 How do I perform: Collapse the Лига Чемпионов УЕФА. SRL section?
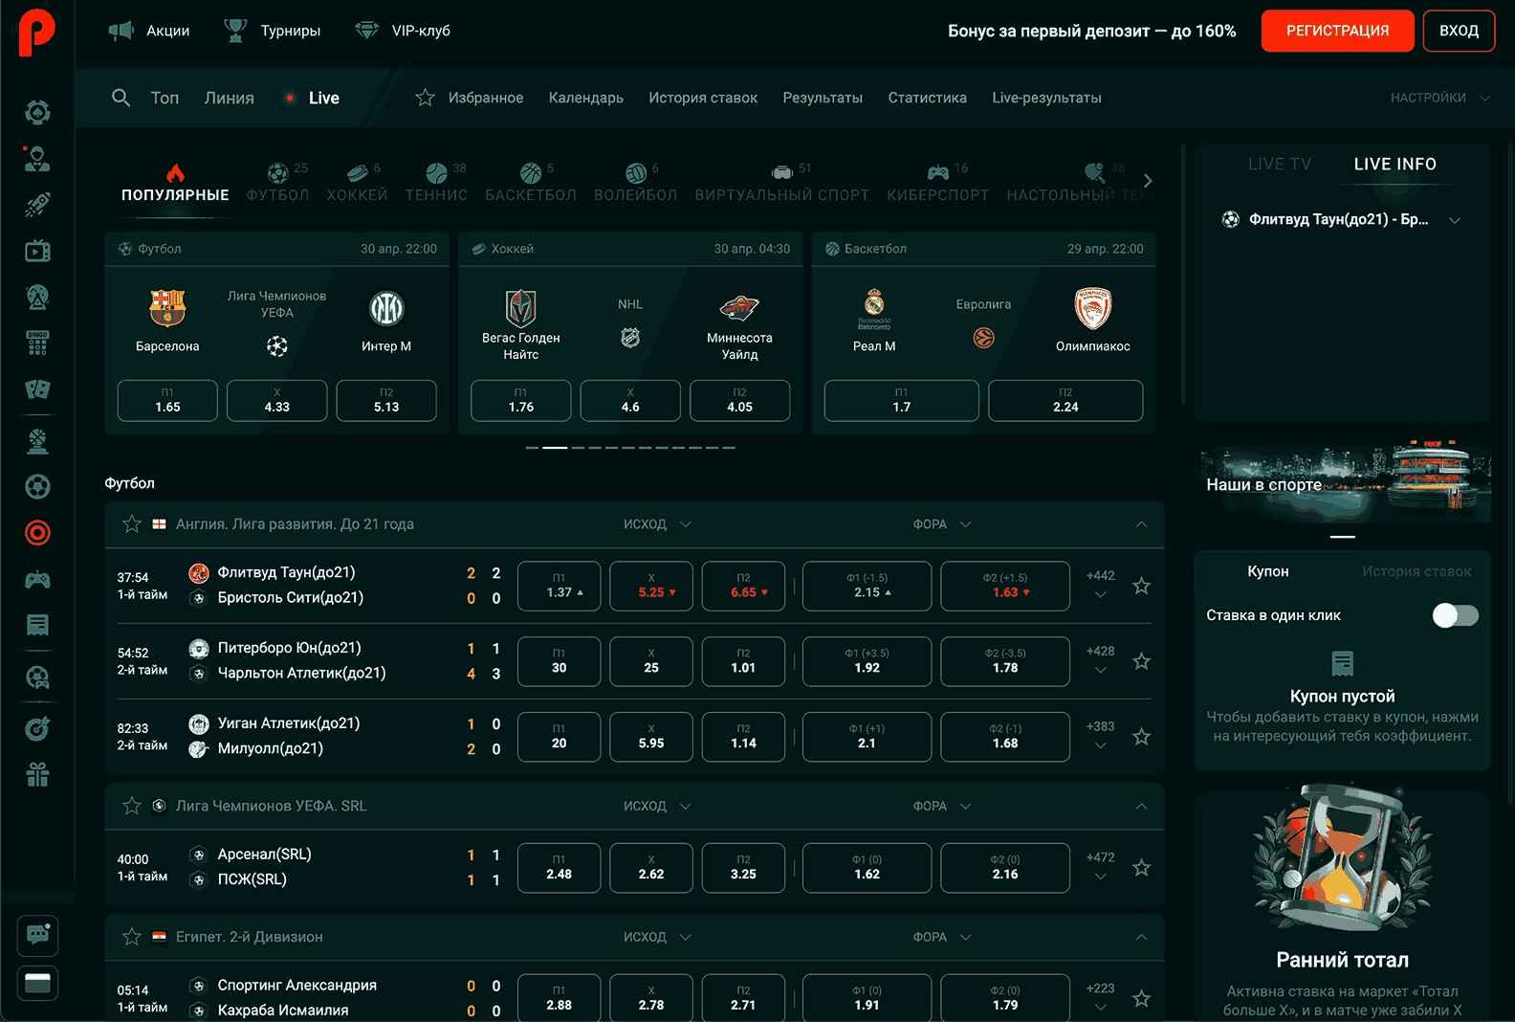[1141, 807]
